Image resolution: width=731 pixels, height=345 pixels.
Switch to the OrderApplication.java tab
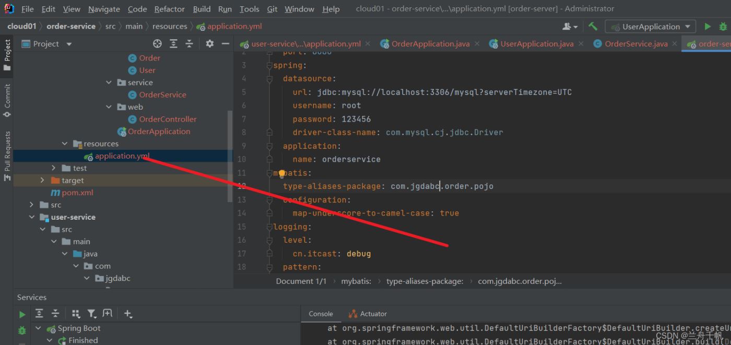pyautogui.click(x=430, y=44)
